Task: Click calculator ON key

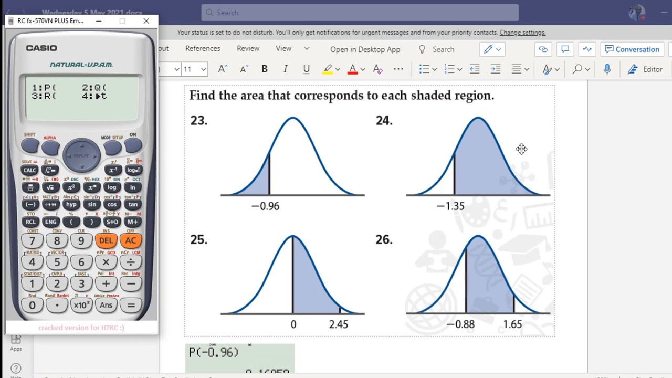Action: [x=133, y=145]
